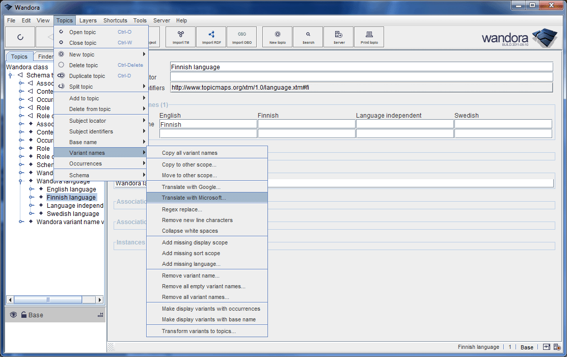
Task: Select Copy all variant names
Action: (188, 152)
